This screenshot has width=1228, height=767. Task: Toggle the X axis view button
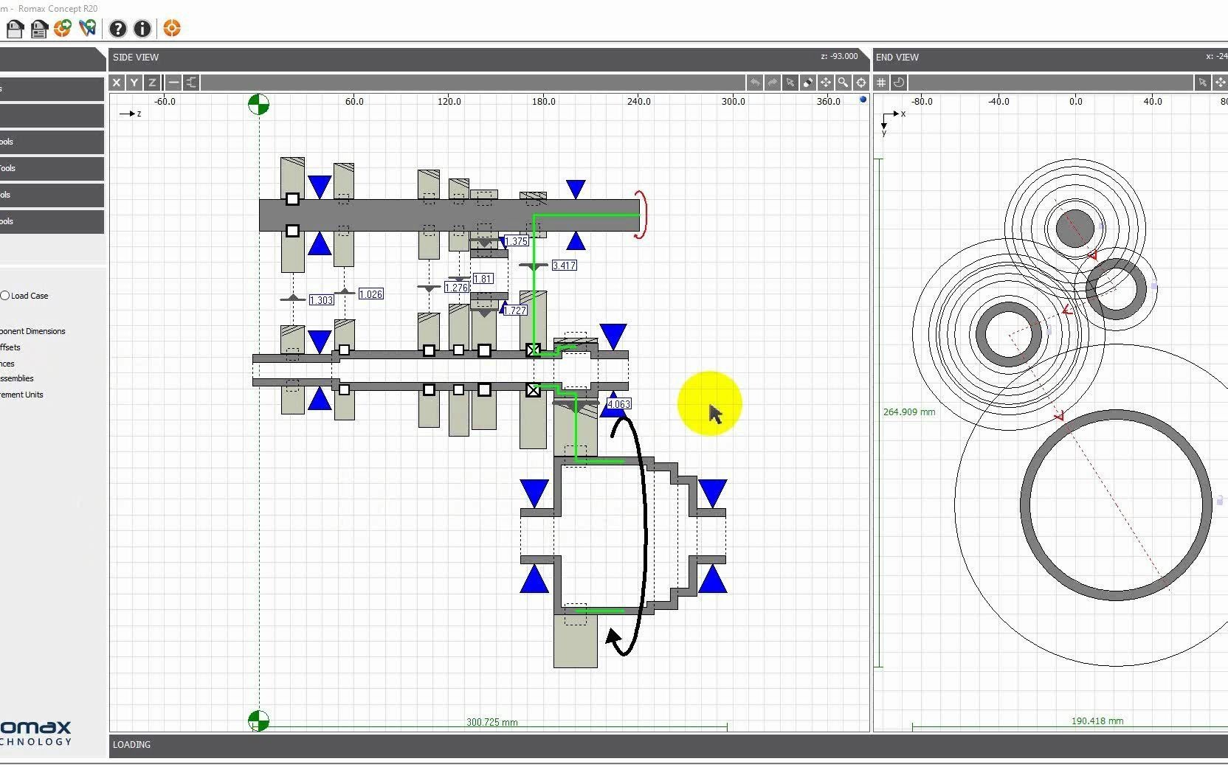[x=117, y=83]
